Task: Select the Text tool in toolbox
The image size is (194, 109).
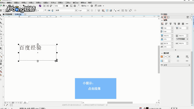Action: 1,48
